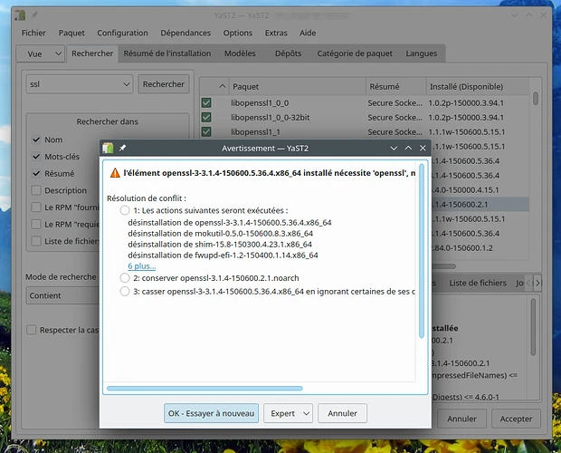Click the Installé (Disponible) column header
The width and height of the screenshot is (561, 453).
(477, 87)
